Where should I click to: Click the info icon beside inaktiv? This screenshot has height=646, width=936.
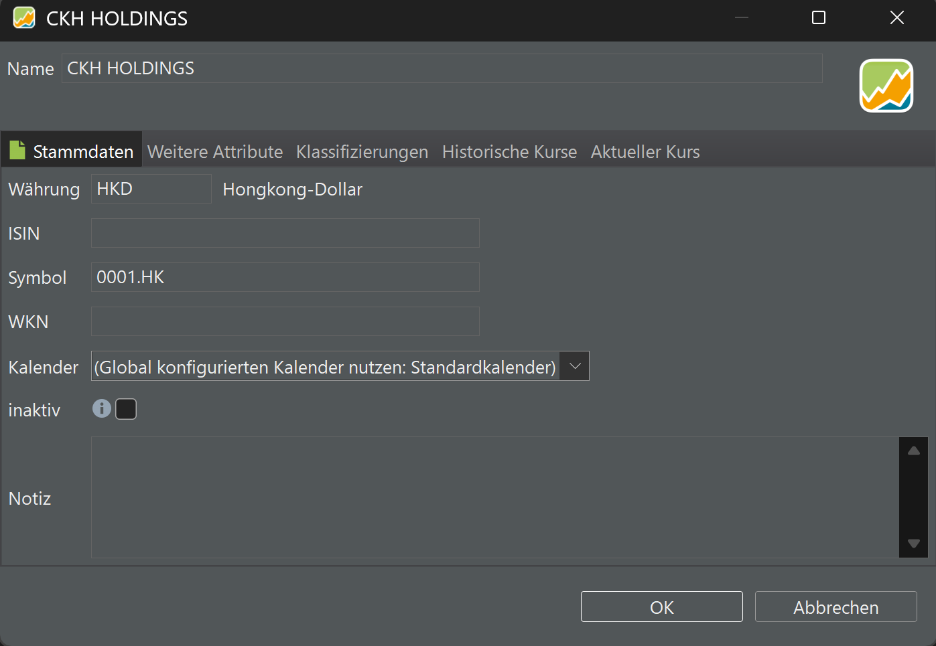(101, 408)
